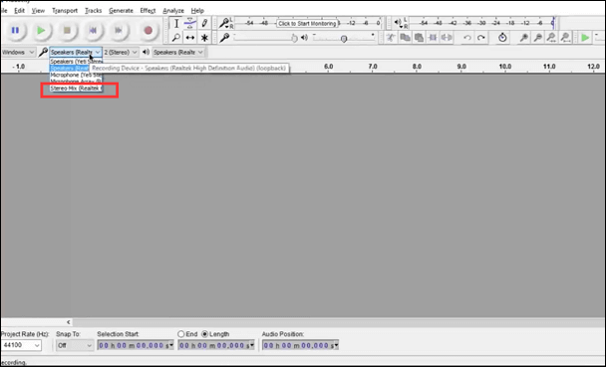Click the Zoom In magnifier icon

coord(524,38)
